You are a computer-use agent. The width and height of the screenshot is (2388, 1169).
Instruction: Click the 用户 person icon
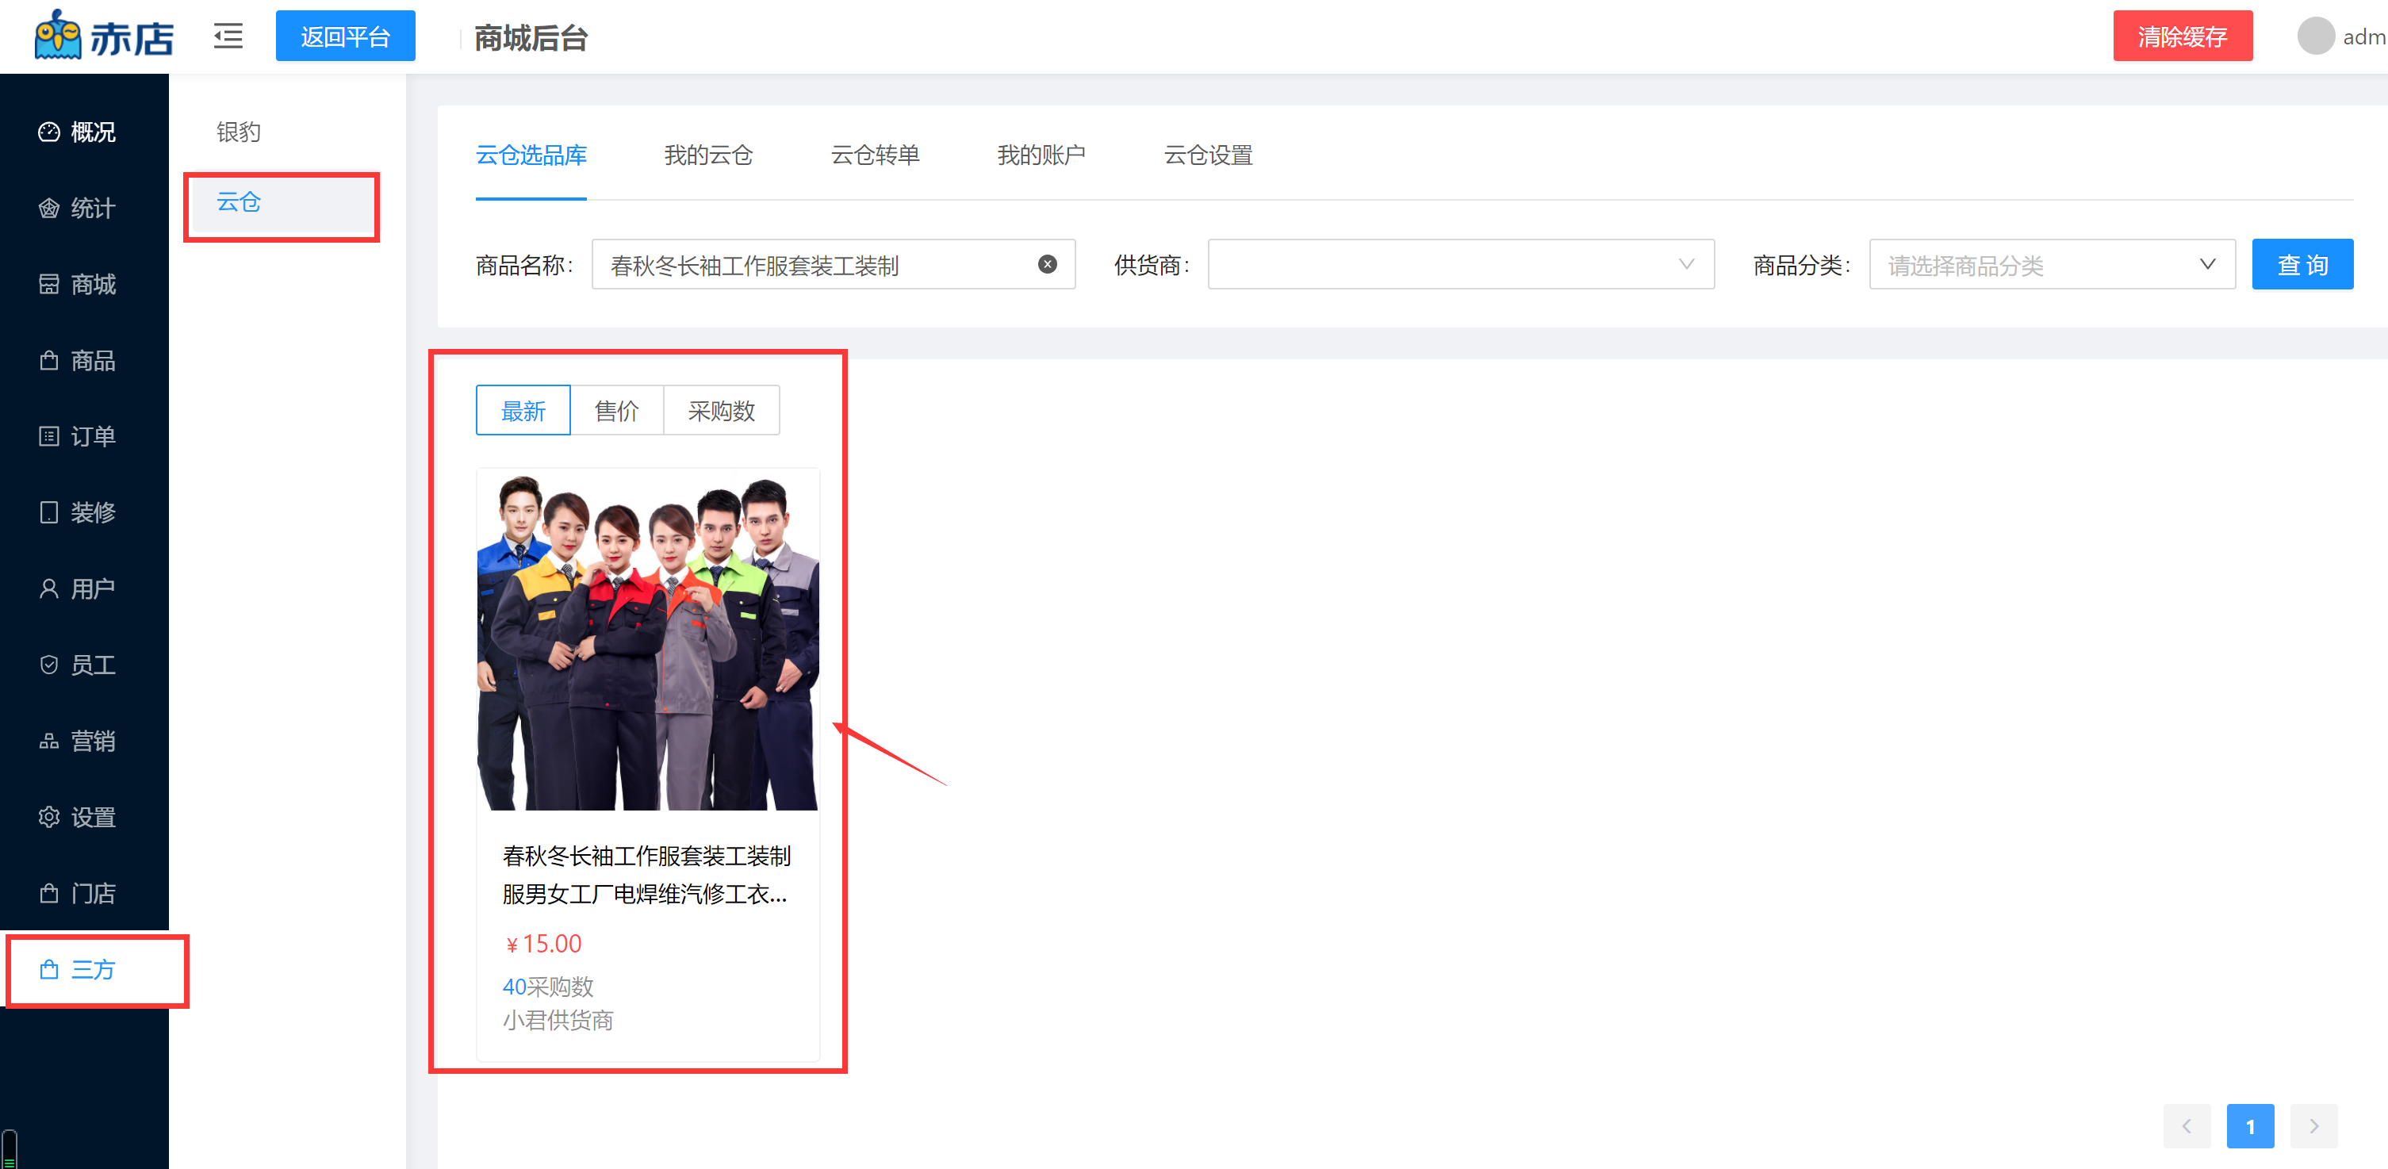coord(48,588)
